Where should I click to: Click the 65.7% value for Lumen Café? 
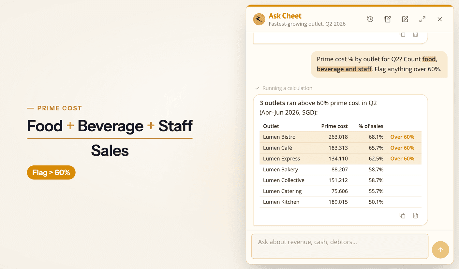click(x=376, y=148)
